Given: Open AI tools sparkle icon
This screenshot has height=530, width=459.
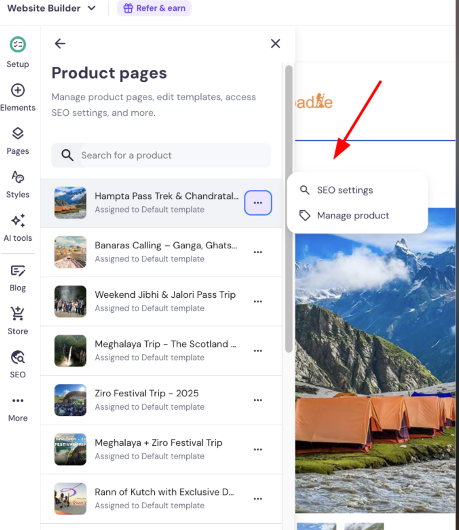Looking at the screenshot, I should pyautogui.click(x=18, y=221).
